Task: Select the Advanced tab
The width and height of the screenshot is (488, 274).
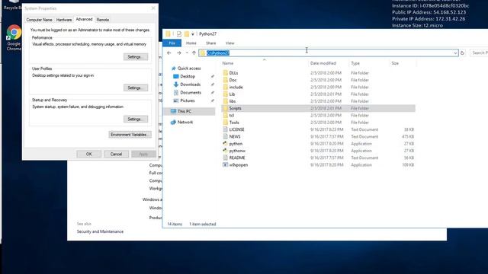Action: 84,19
